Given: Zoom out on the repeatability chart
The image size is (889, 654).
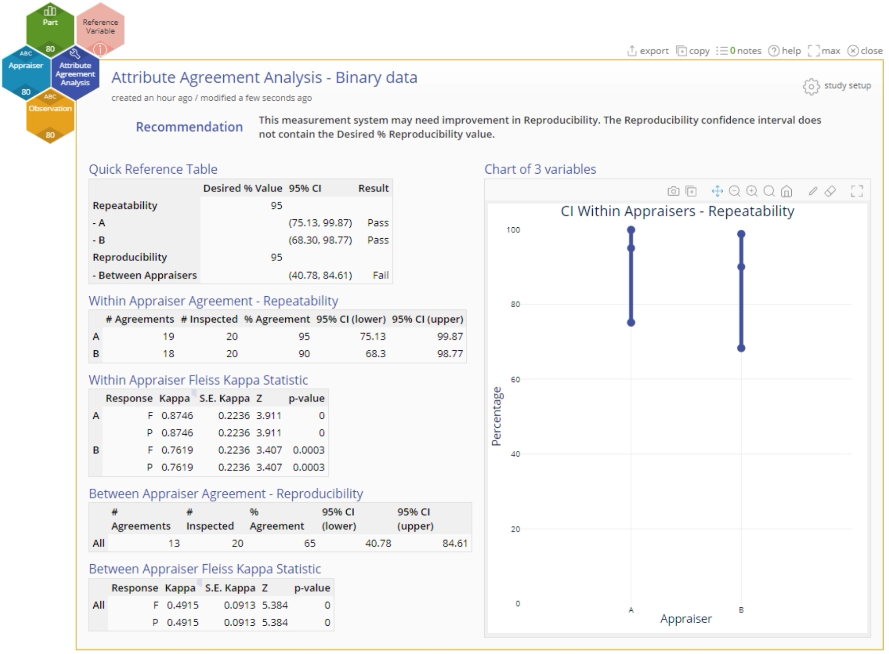Looking at the screenshot, I should tap(735, 191).
